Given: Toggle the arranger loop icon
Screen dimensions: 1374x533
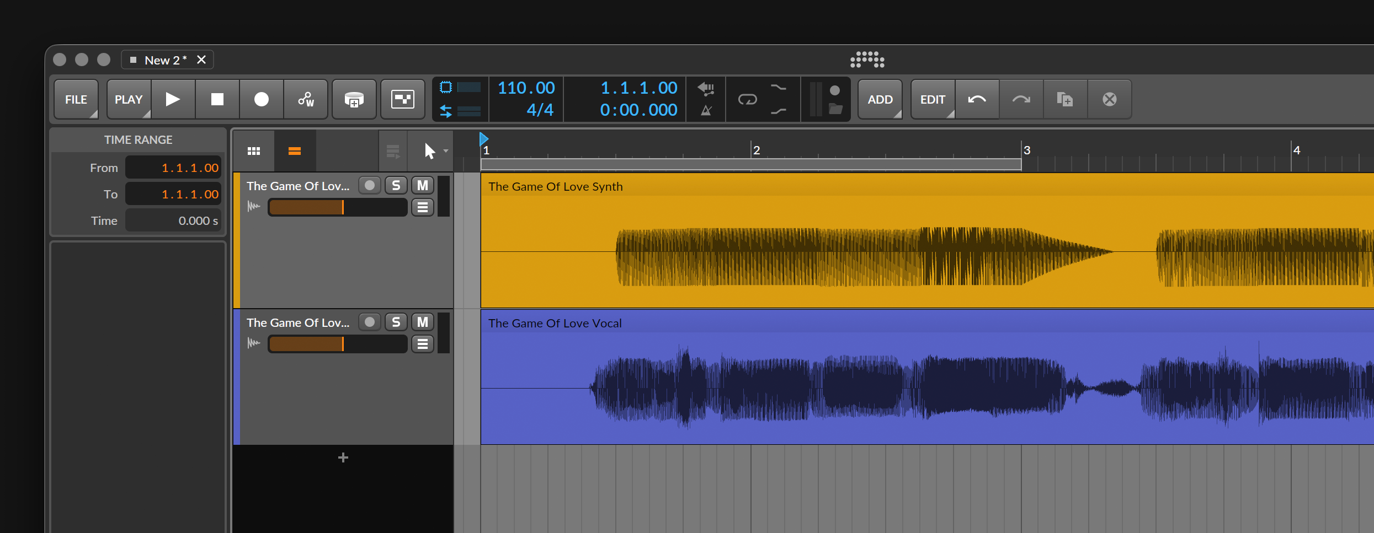Looking at the screenshot, I should pos(748,99).
